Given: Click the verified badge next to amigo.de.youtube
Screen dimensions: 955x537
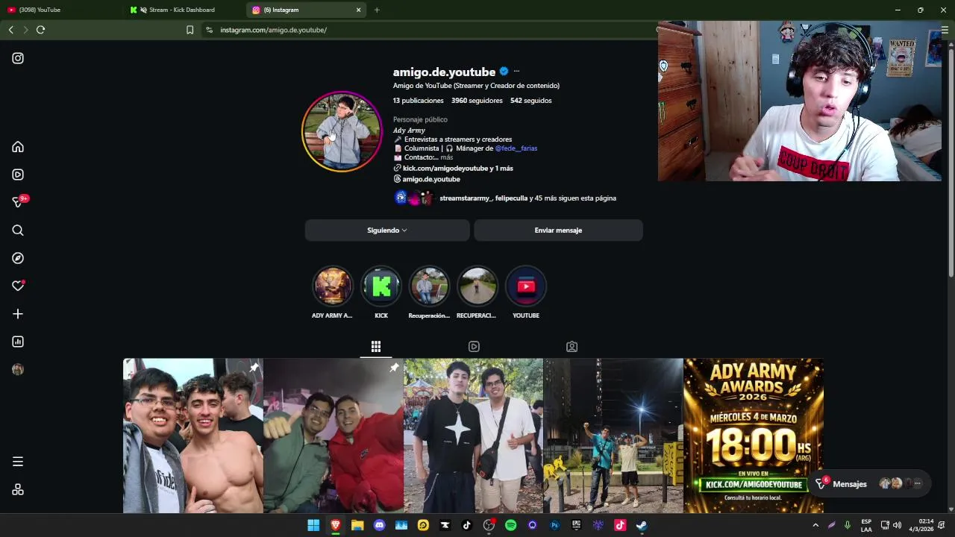Looking at the screenshot, I should pyautogui.click(x=504, y=72).
